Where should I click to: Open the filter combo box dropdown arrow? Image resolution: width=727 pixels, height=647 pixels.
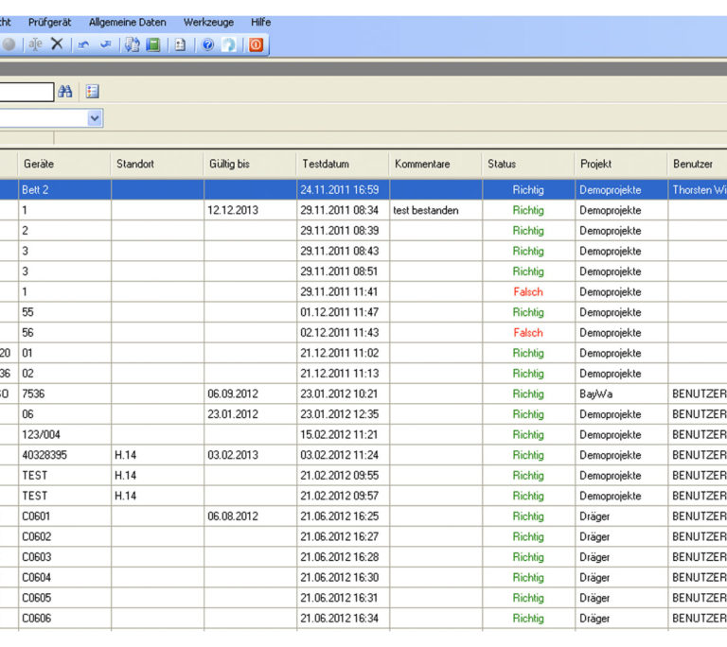(x=95, y=118)
